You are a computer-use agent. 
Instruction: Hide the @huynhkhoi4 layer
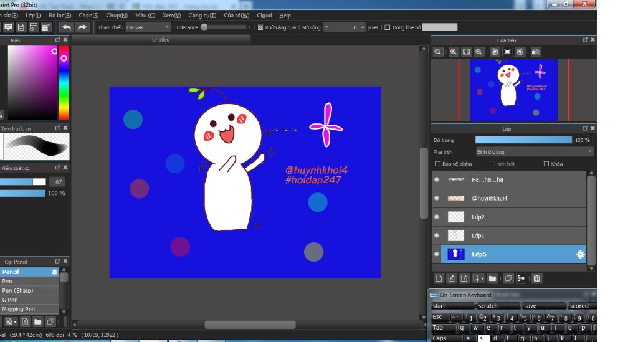pyautogui.click(x=437, y=198)
